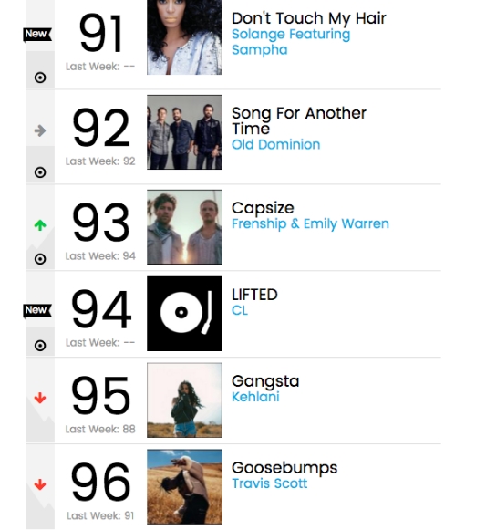Viewport: 486px width, 530px height.
Task: Click the bullet circle icon under rank 91
Action: pyautogui.click(x=40, y=78)
